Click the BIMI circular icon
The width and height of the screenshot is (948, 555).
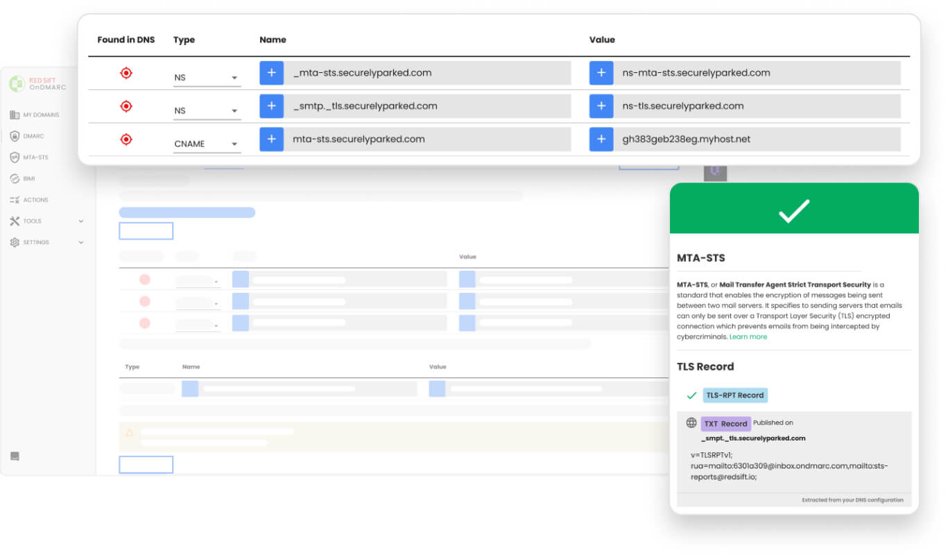pos(15,179)
